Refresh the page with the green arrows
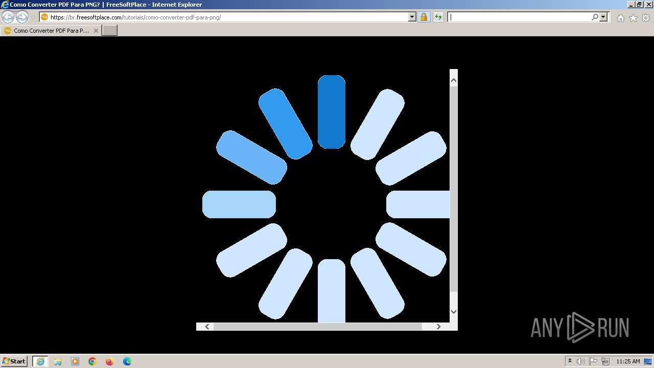 point(438,17)
